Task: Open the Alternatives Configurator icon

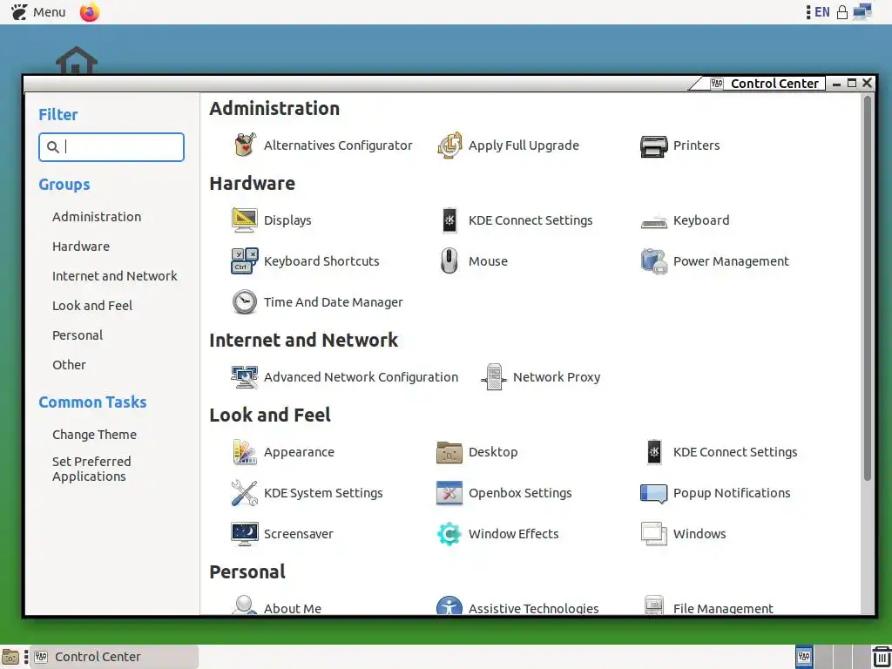Action: point(245,145)
